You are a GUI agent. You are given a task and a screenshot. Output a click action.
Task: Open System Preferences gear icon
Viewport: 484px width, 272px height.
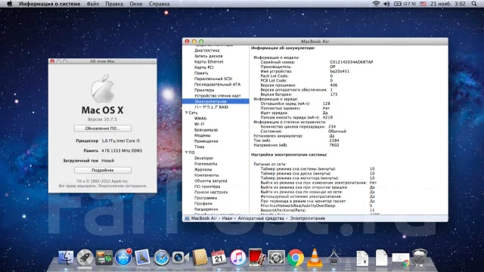276,258
